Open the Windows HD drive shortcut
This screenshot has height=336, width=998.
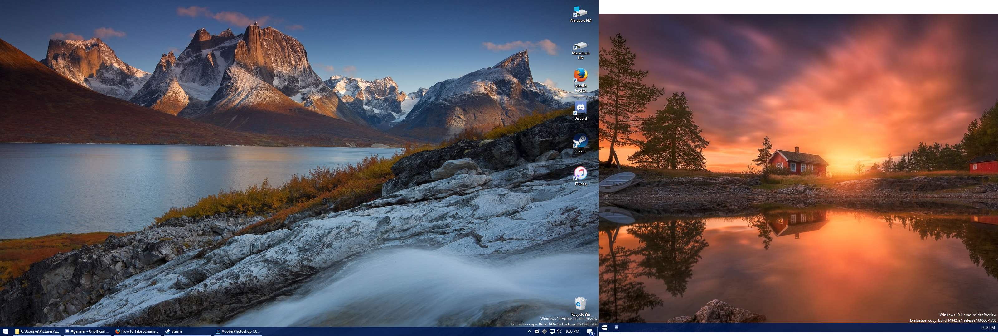tap(580, 13)
